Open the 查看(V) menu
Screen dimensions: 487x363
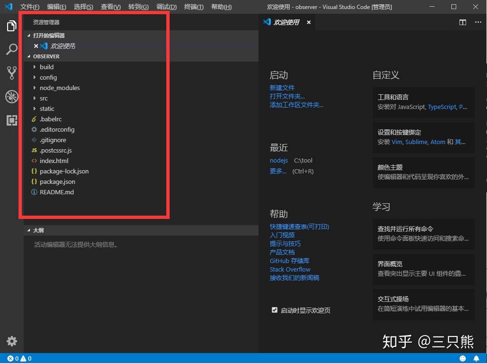coord(111,7)
